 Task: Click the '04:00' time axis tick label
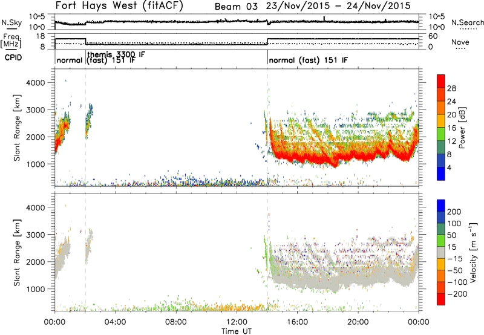115,322
